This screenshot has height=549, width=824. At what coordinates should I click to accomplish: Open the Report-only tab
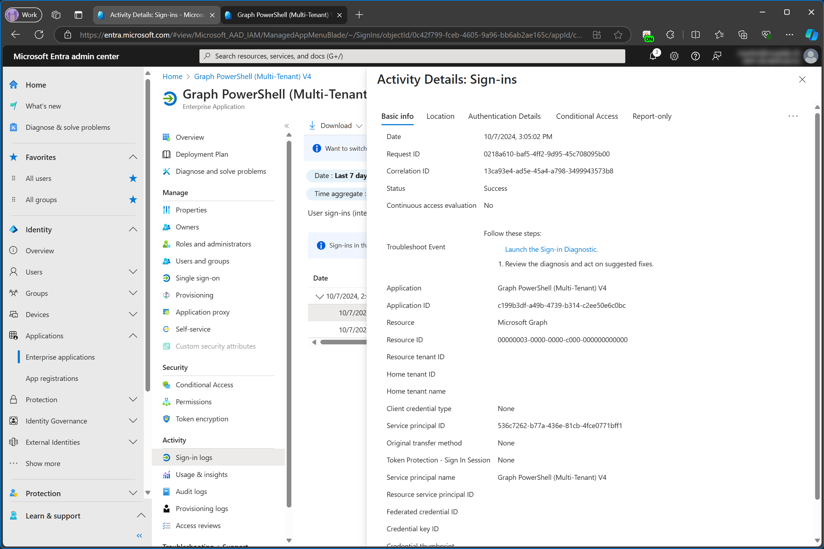point(652,116)
